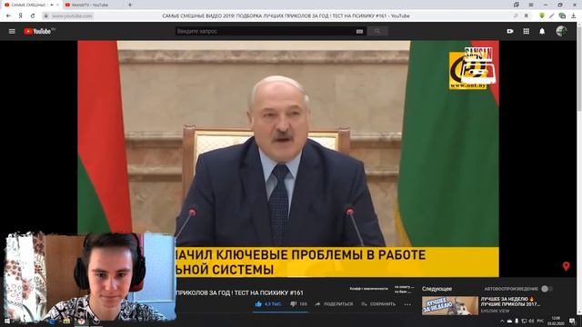The width and height of the screenshot is (582, 327).
Task: Open the browser main menu lines icon
Action: 531,5
